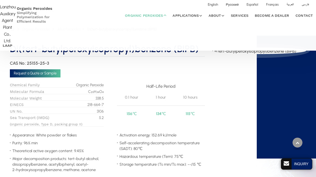Click the Molecular Formula C20H34O4 value

pyautogui.click(x=96, y=92)
